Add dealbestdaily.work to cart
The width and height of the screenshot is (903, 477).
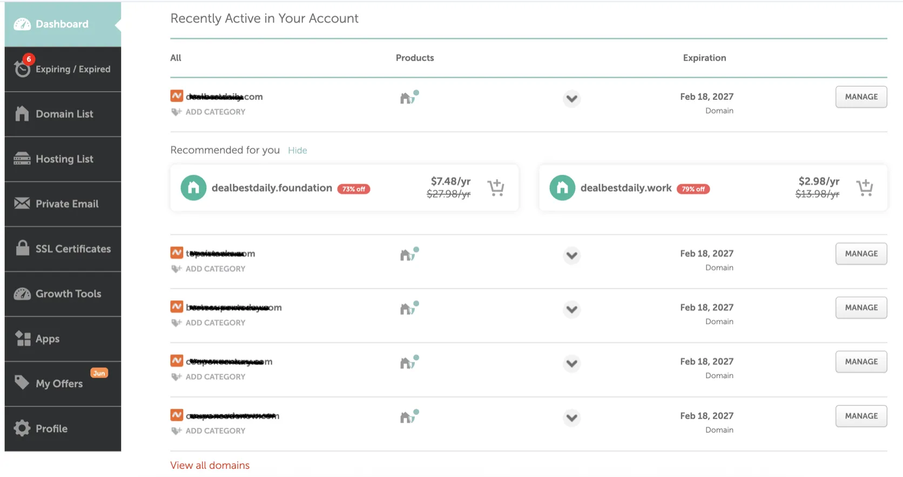865,187
